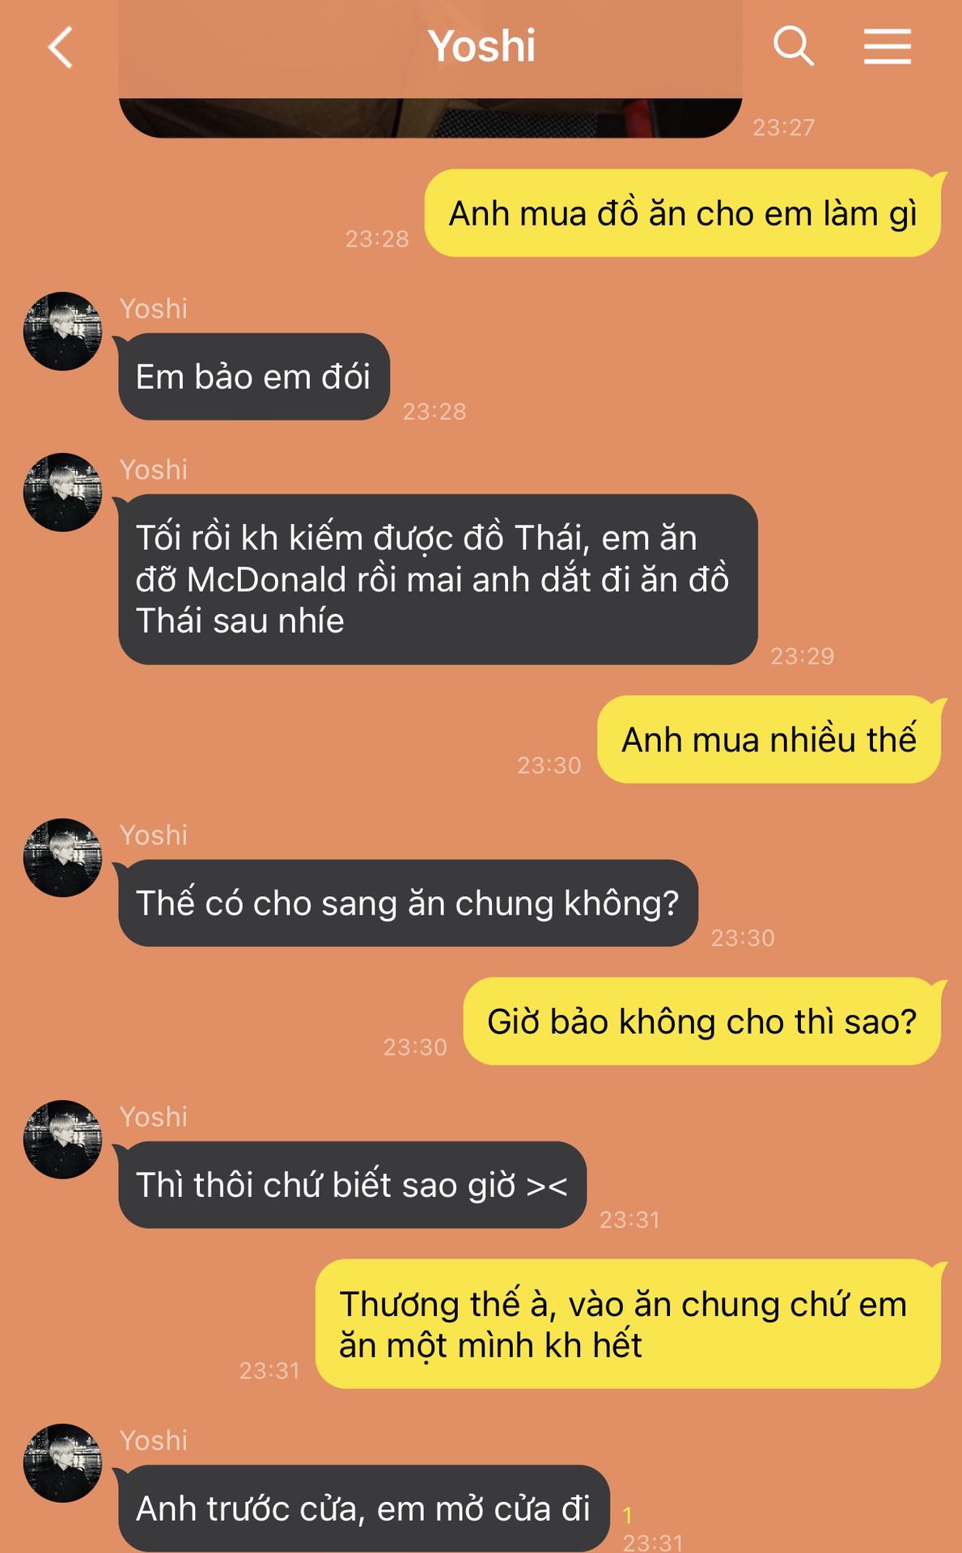Select the 'Thương thế à, vào ăn chung' bubble

(x=628, y=1324)
